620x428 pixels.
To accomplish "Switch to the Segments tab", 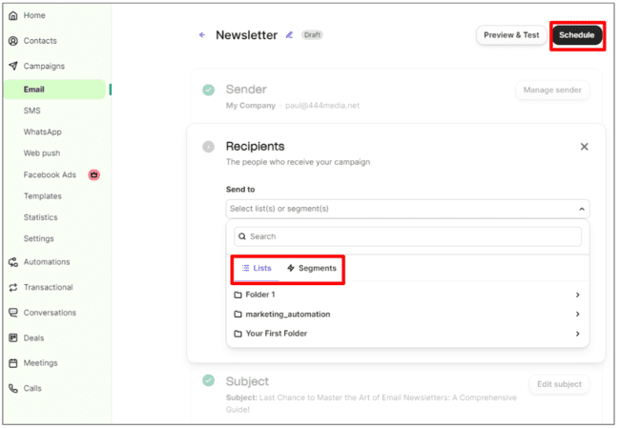I will pos(312,269).
